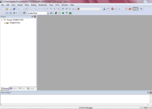Insert breakpoint grey circle icon
152x109 pixels.
(x=119, y=9)
